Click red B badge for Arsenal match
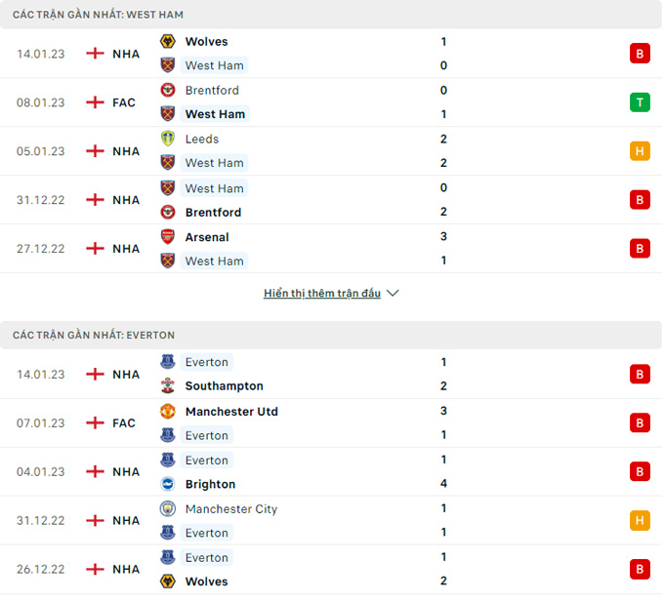This screenshot has width=664, height=602. 640,249
